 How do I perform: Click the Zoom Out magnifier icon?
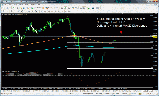coord(76,8)
